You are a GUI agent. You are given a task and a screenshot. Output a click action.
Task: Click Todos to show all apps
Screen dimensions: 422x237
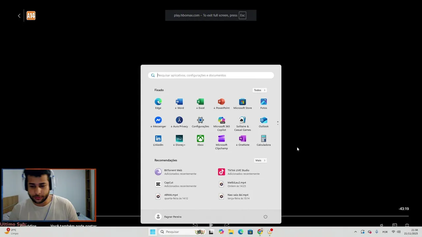pos(260,90)
